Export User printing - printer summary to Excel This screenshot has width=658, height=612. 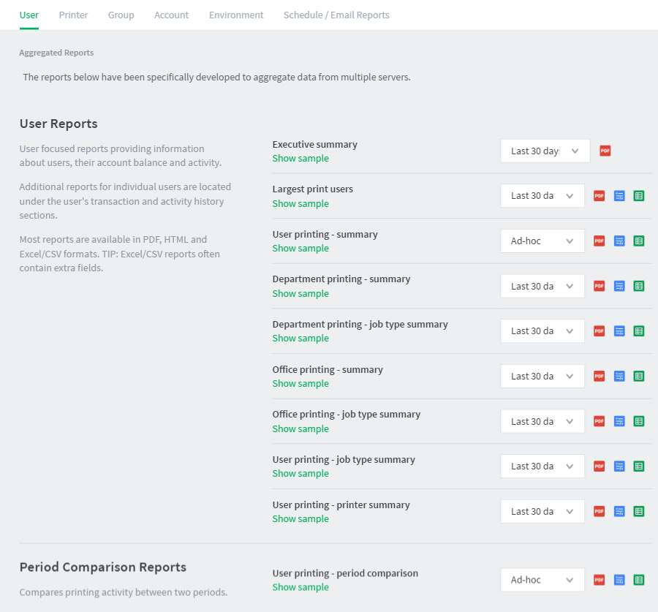tap(639, 511)
